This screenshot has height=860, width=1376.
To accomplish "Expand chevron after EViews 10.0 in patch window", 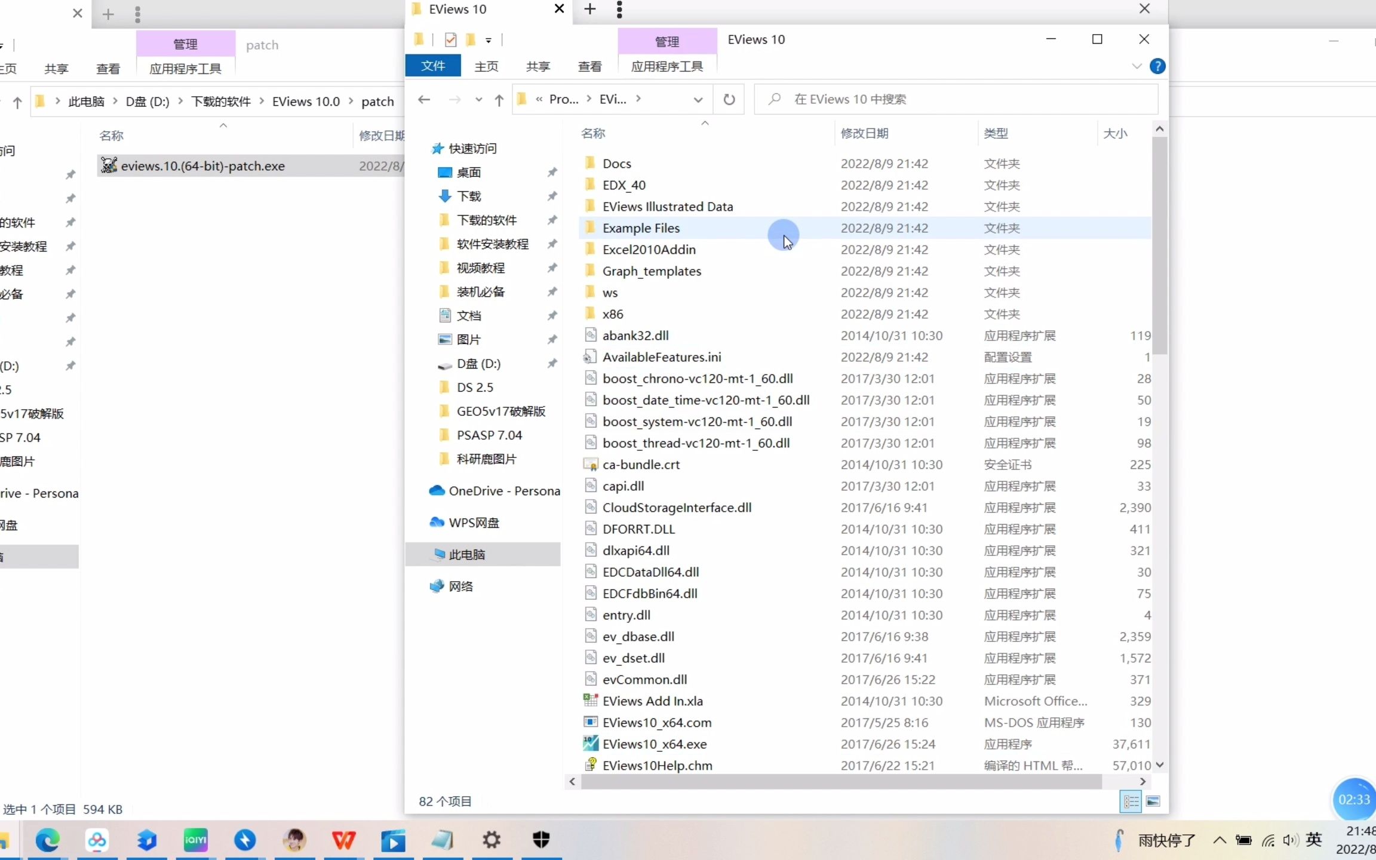I will pyautogui.click(x=351, y=102).
